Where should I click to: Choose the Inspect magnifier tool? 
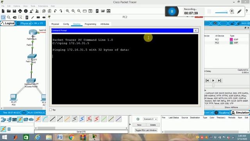pyautogui.click(x=9, y=17)
